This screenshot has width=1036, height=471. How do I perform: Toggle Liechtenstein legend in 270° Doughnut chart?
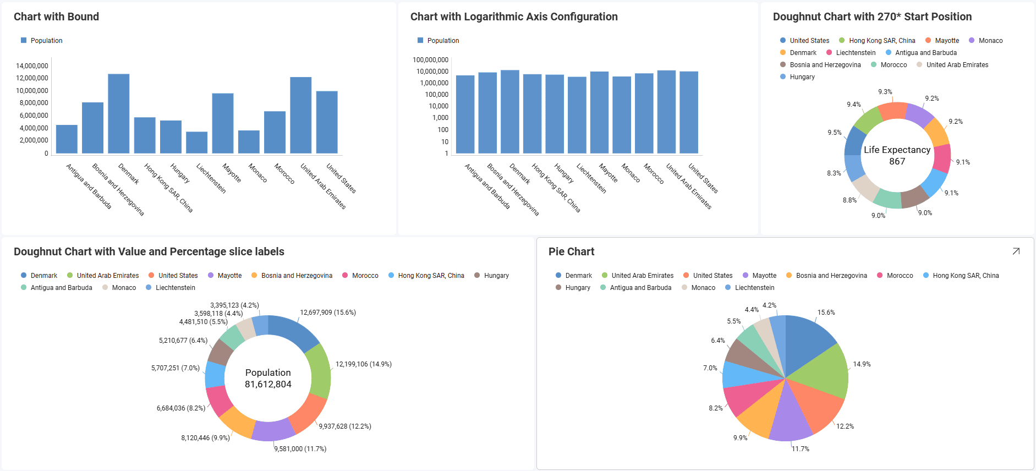point(851,53)
